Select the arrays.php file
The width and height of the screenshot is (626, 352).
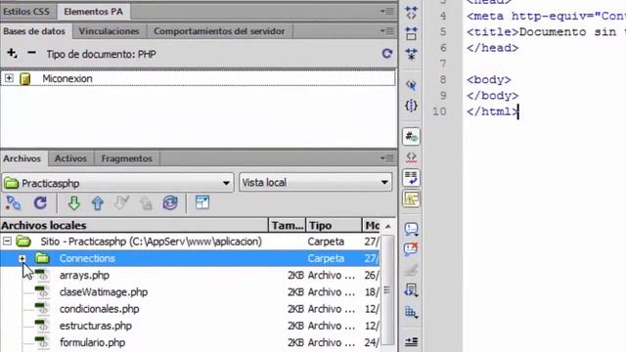click(84, 276)
